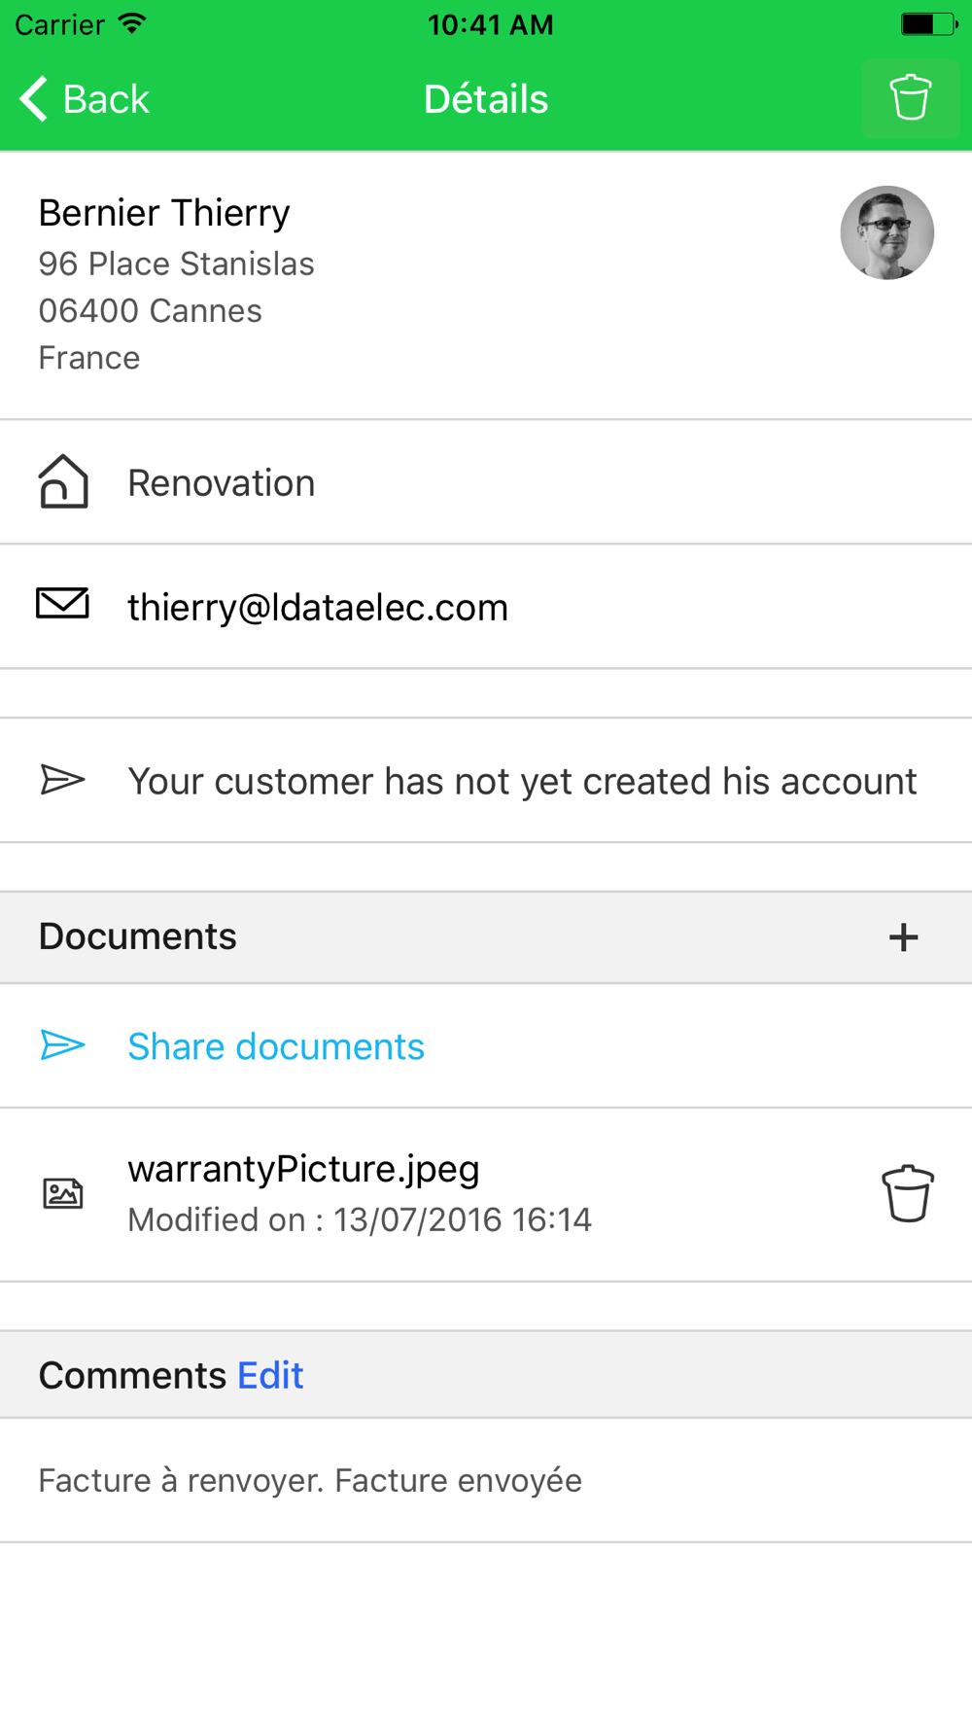Open Bernier Thierry's profile photo
Viewport: 972px width, 1729px height.
[x=886, y=233]
